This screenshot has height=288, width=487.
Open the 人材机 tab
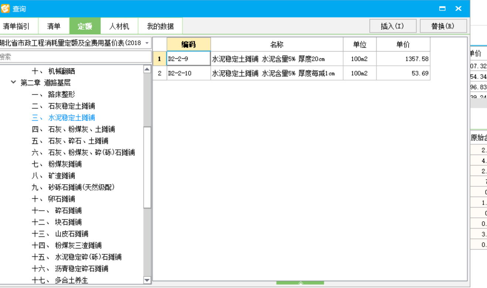(119, 26)
